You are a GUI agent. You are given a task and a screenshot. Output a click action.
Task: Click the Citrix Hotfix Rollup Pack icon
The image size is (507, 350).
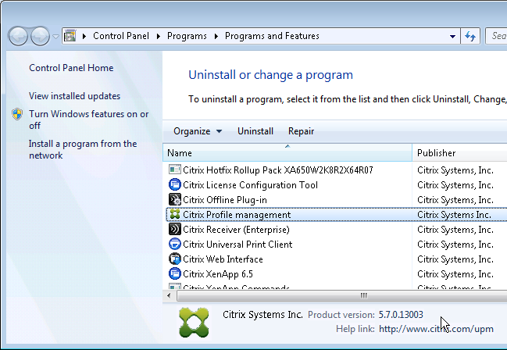coord(175,170)
